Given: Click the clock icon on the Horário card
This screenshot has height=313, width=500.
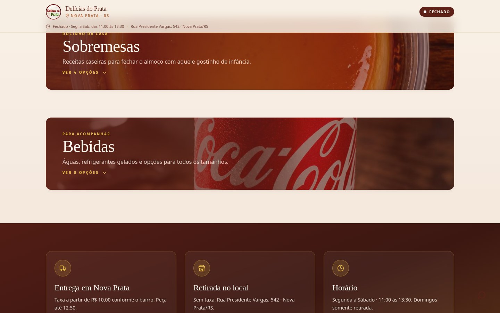Looking at the screenshot, I should click(341, 268).
